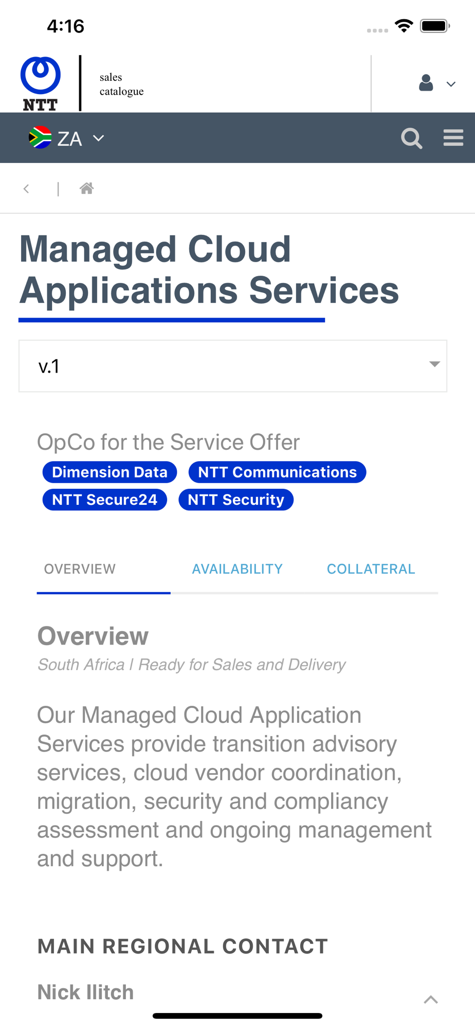Select the NTT Security tag

236,500
